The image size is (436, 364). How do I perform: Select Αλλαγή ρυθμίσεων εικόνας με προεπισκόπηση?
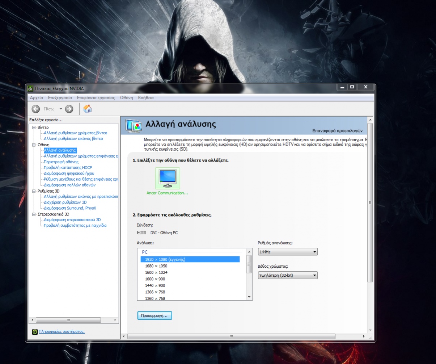tap(81, 197)
